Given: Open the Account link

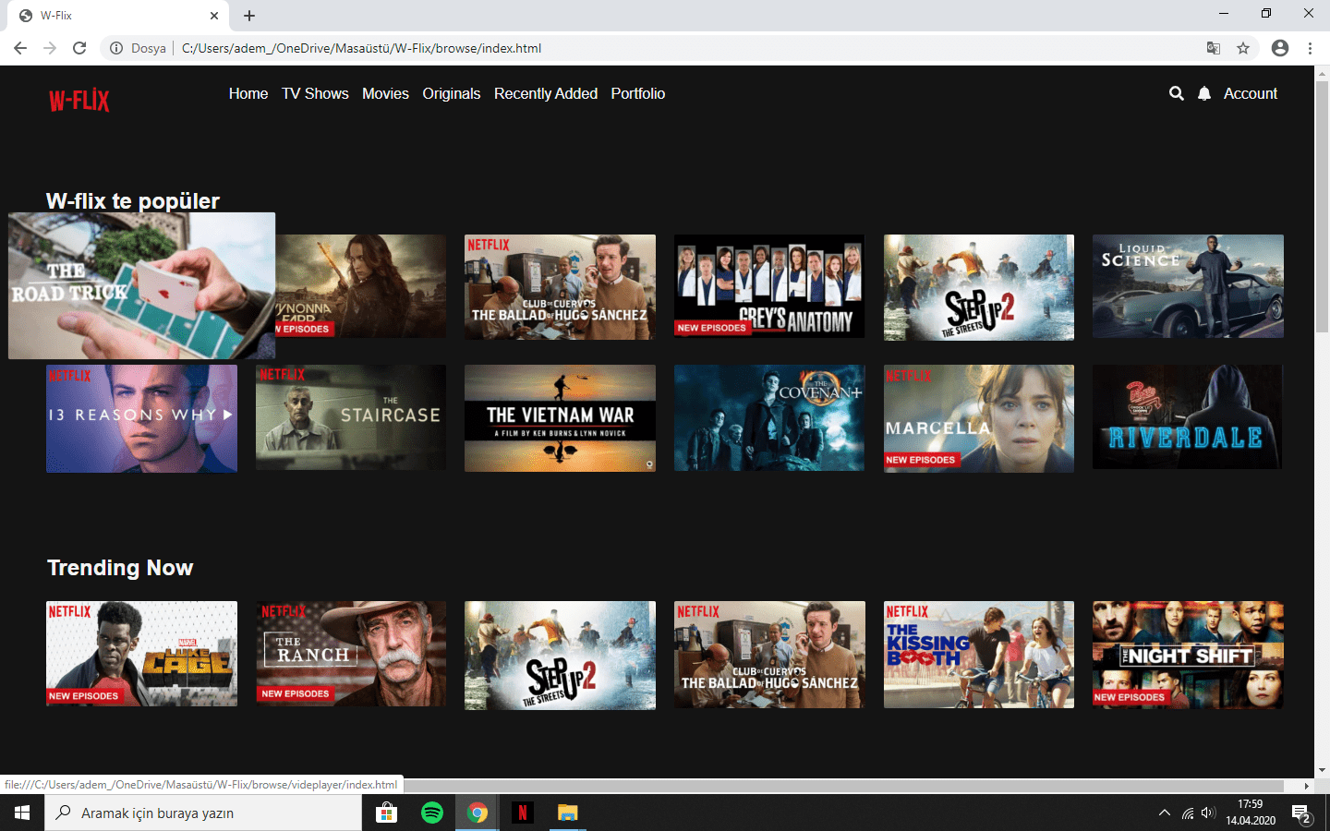Looking at the screenshot, I should pyautogui.click(x=1251, y=93).
